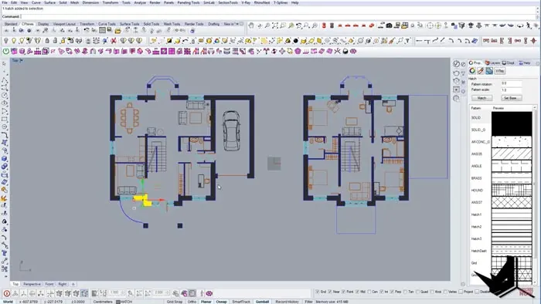
Task: Open the Top viewport title dropdown arrow
Action: click(21, 61)
